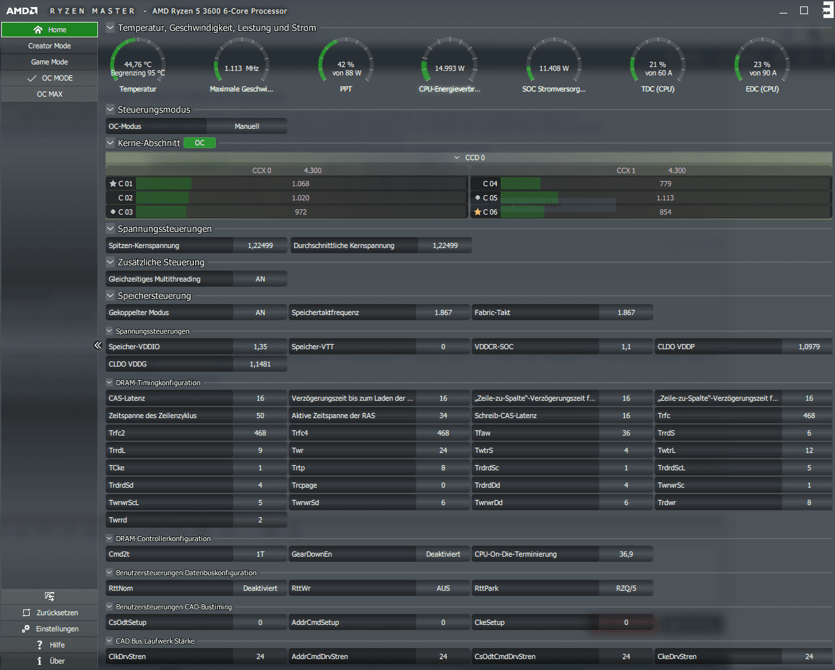Collapse the DRAM-Controllerkonfiguration section
Screen dimensions: 835x670
point(110,539)
